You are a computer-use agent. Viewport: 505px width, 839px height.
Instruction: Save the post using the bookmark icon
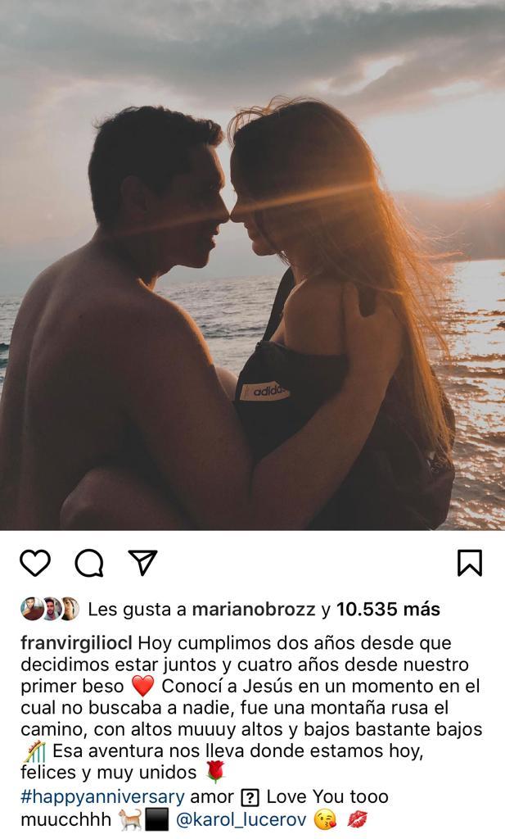(x=469, y=562)
